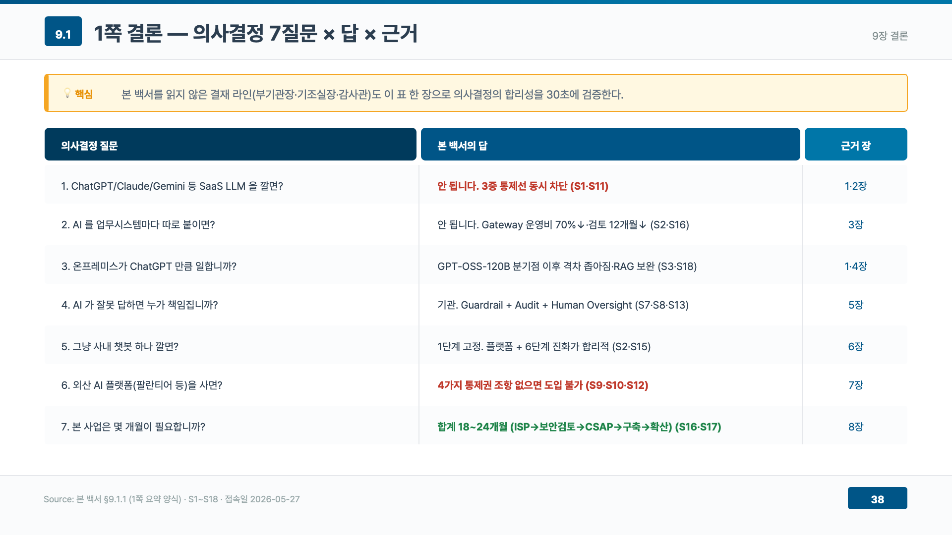Click the green answer 합계 18~24개월

[579, 427]
